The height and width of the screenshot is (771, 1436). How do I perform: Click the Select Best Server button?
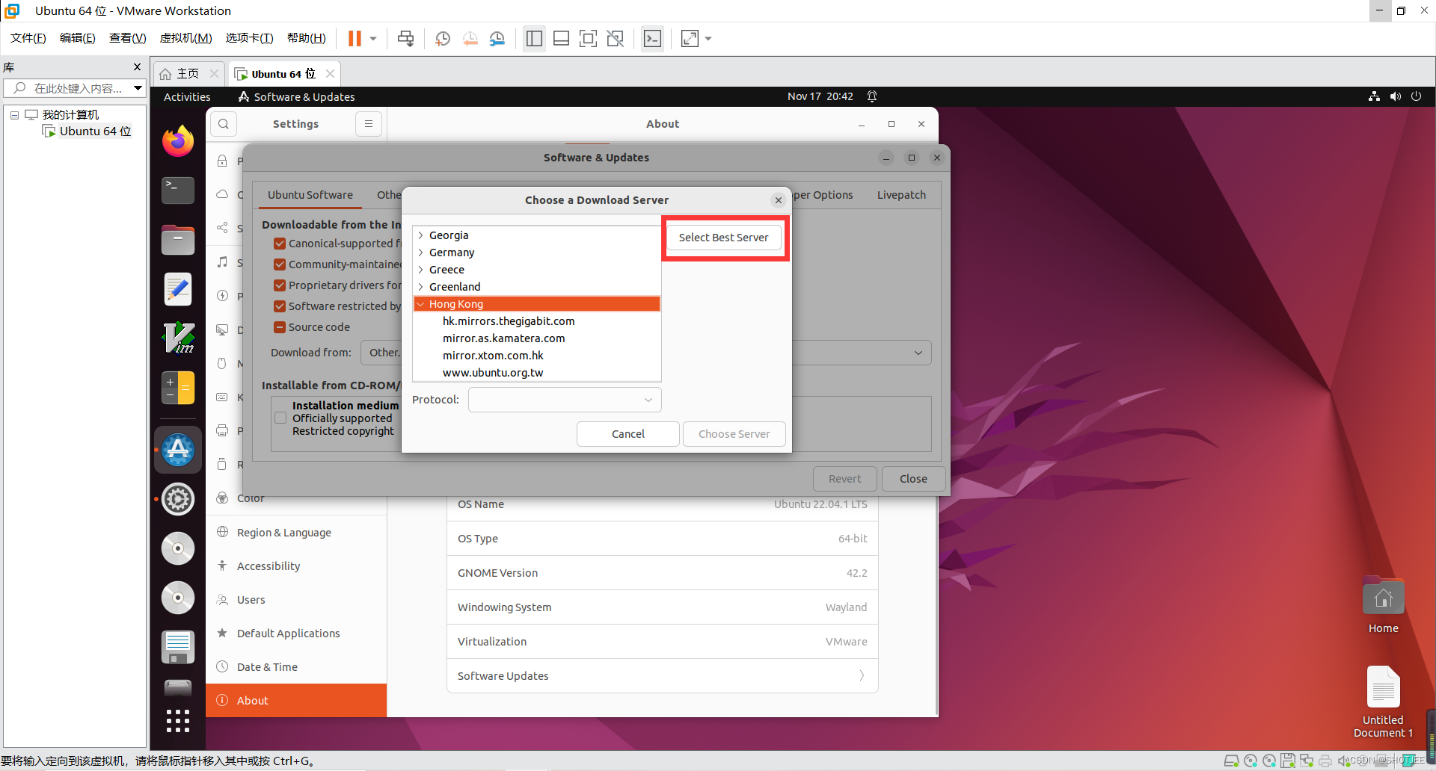[723, 237]
